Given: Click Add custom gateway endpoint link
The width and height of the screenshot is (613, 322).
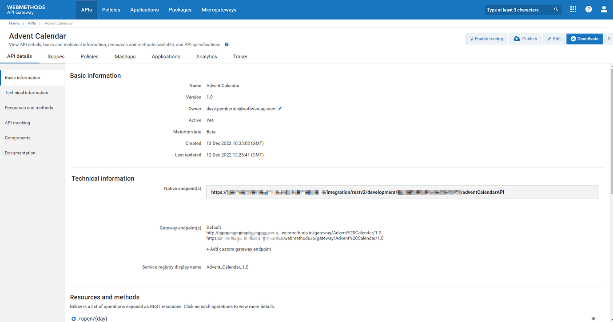Looking at the screenshot, I should (239, 249).
